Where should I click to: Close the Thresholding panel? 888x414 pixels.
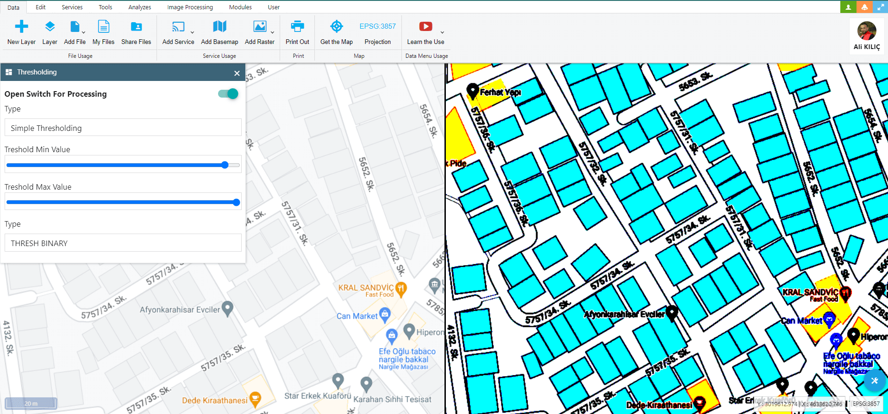tap(237, 73)
